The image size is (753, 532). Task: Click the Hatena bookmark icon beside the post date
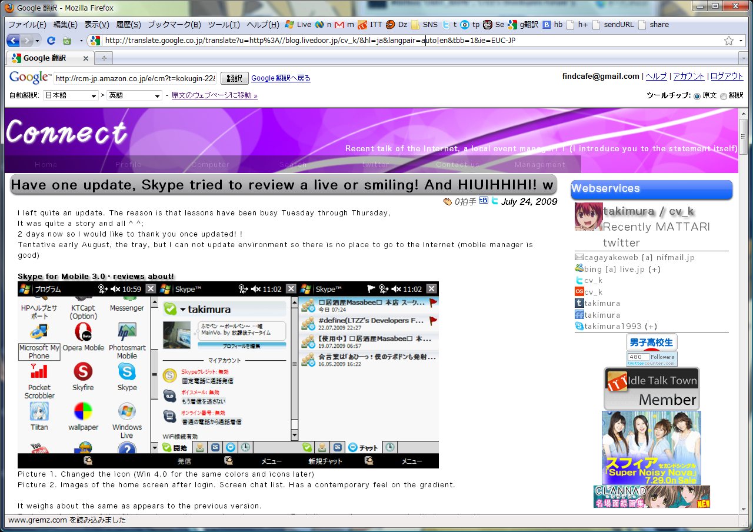tap(484, 201)
